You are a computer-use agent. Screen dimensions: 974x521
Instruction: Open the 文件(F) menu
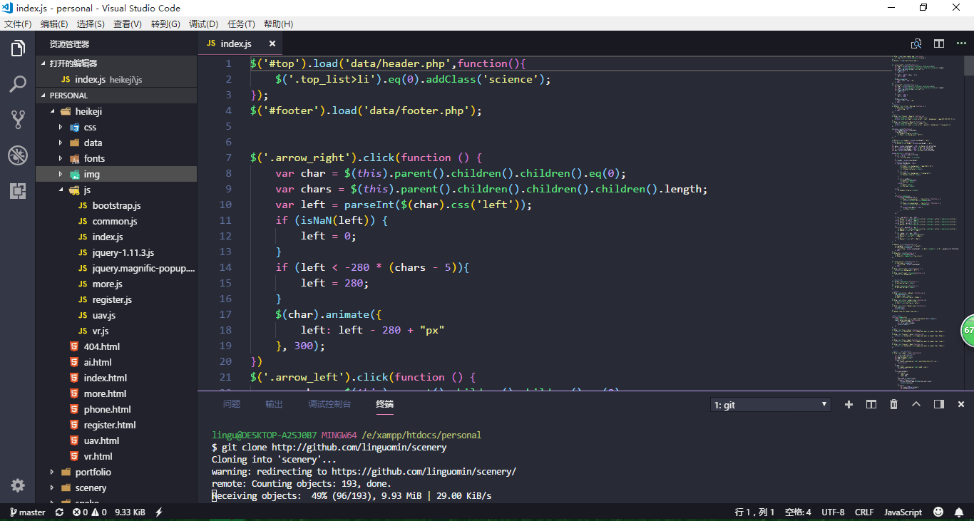[x=19, y=24]
